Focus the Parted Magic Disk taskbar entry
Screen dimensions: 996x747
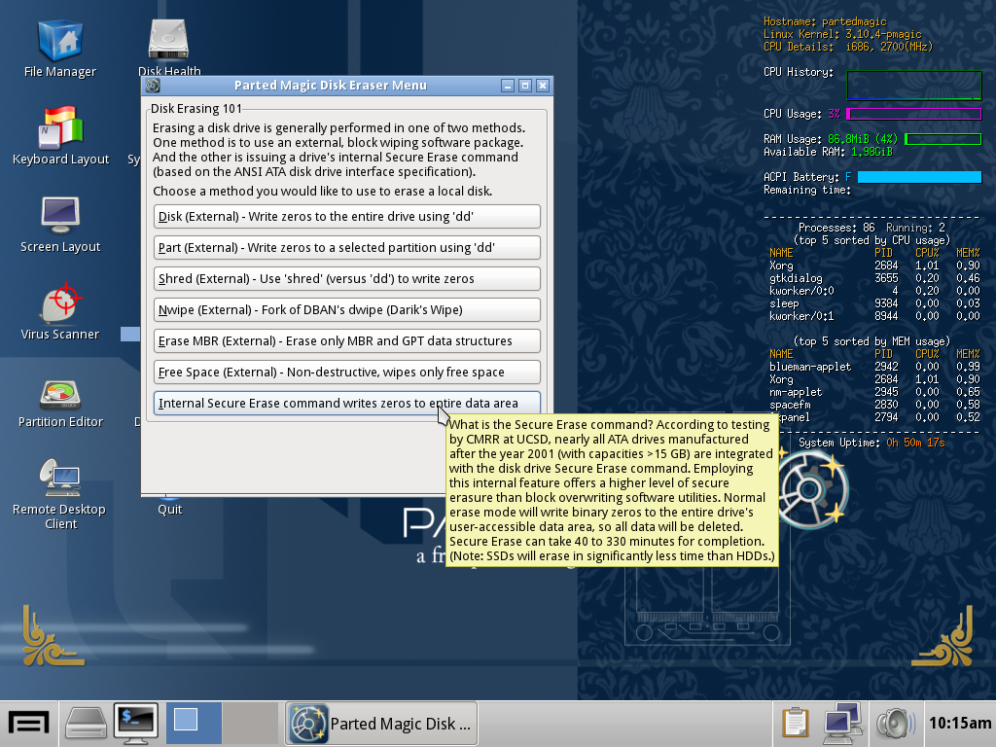(381, 723)
